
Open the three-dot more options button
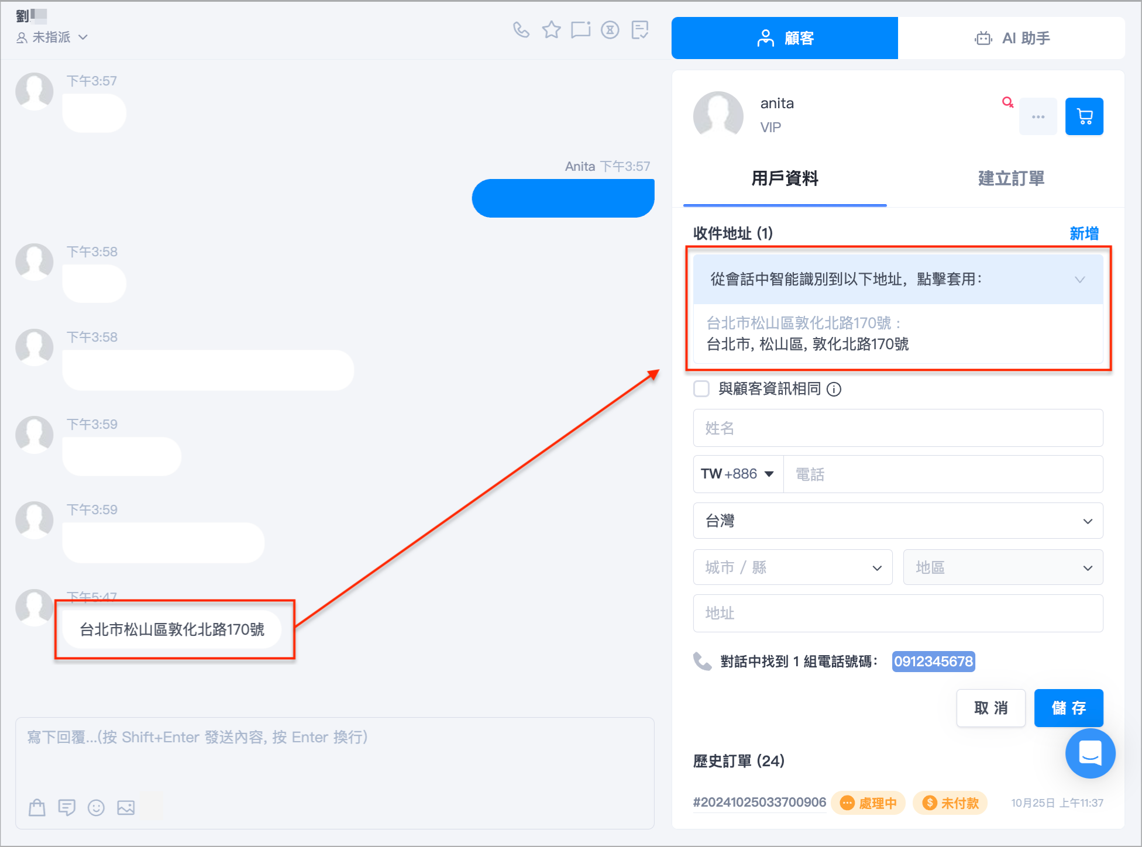click(x=1038, y=116)
